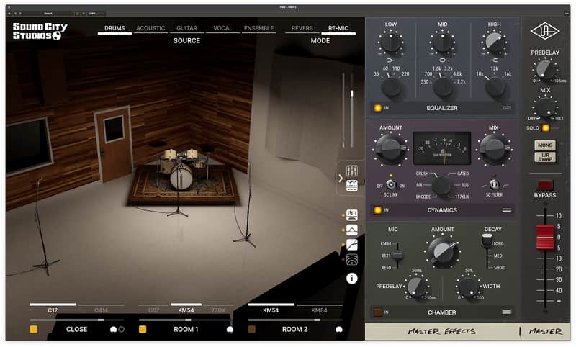Show the dynamics curve module icon
Image resolution: width=576 pixels, height=347 pixels.
click(352, 245)
